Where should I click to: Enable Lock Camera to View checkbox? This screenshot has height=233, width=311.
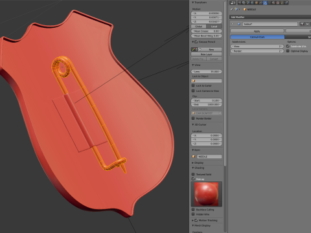[x=193, y=91]
